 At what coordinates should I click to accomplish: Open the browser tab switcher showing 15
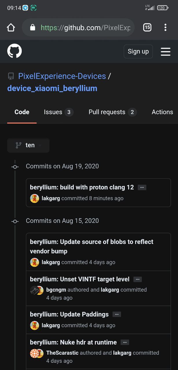(147, 27)
